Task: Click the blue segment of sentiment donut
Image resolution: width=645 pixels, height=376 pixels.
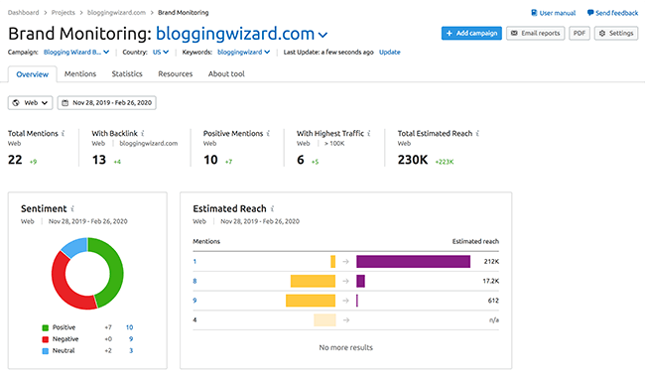Action: click(x=76, y=247)
